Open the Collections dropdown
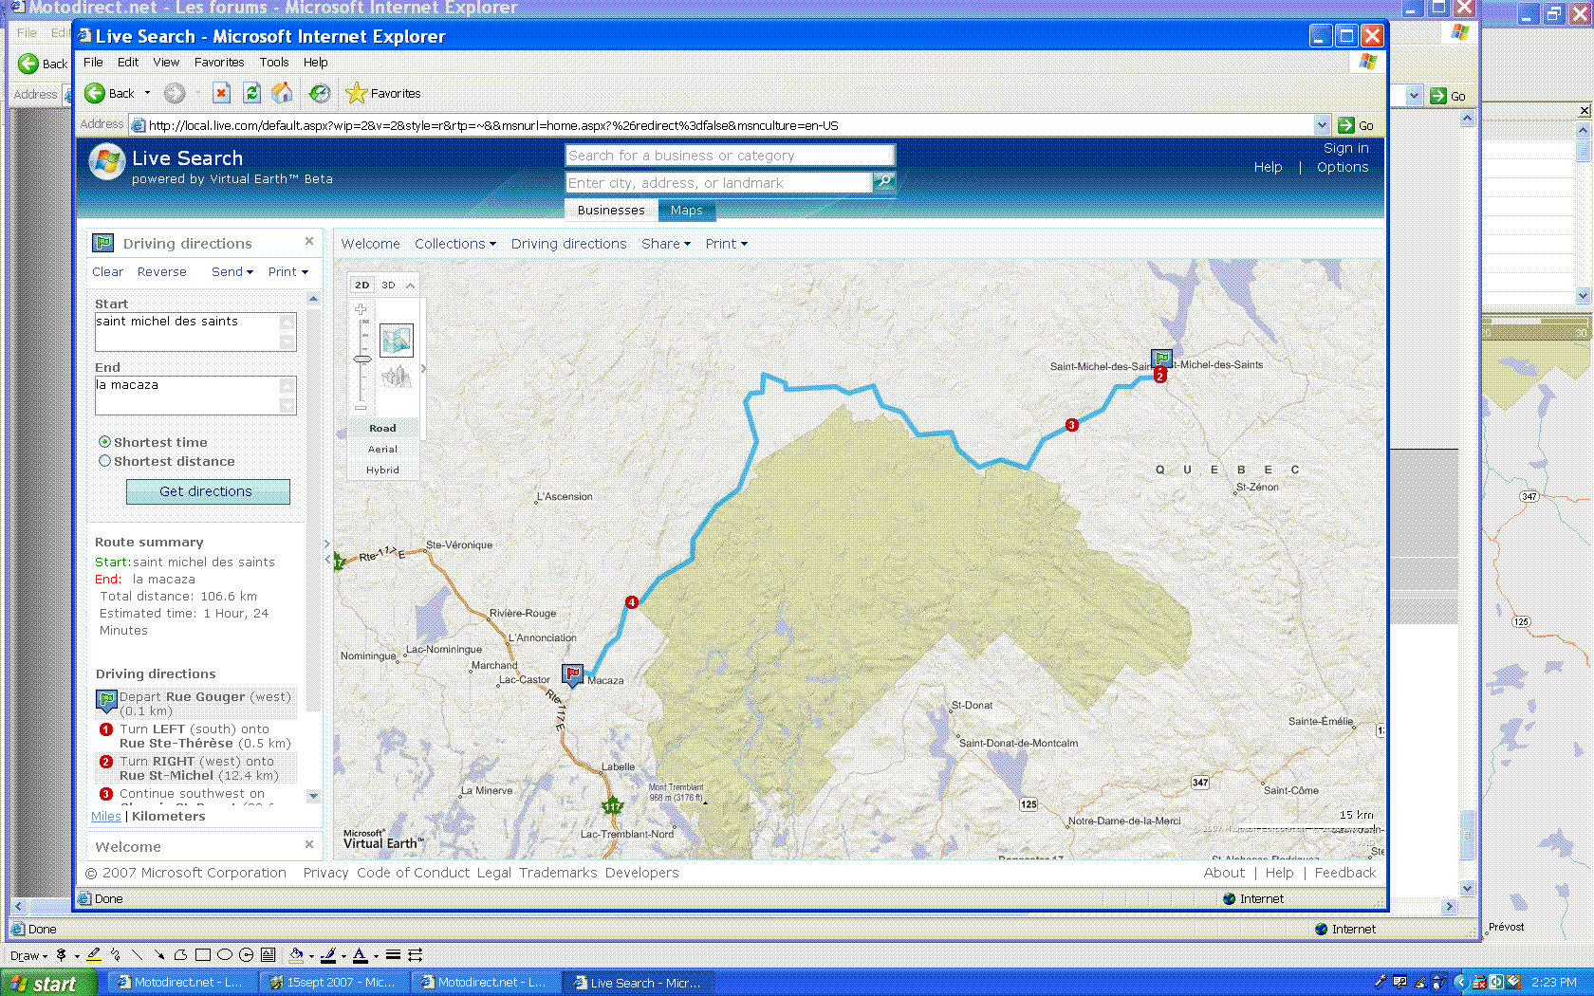This screenshot has width=1594, height=996. click(455, 244)
